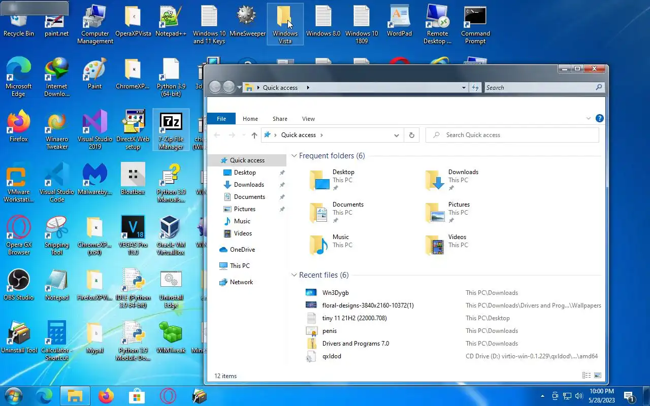Viewport: 650px width, 406px height.
Task: Click the Search Quick access field
Action: (512, 135)
